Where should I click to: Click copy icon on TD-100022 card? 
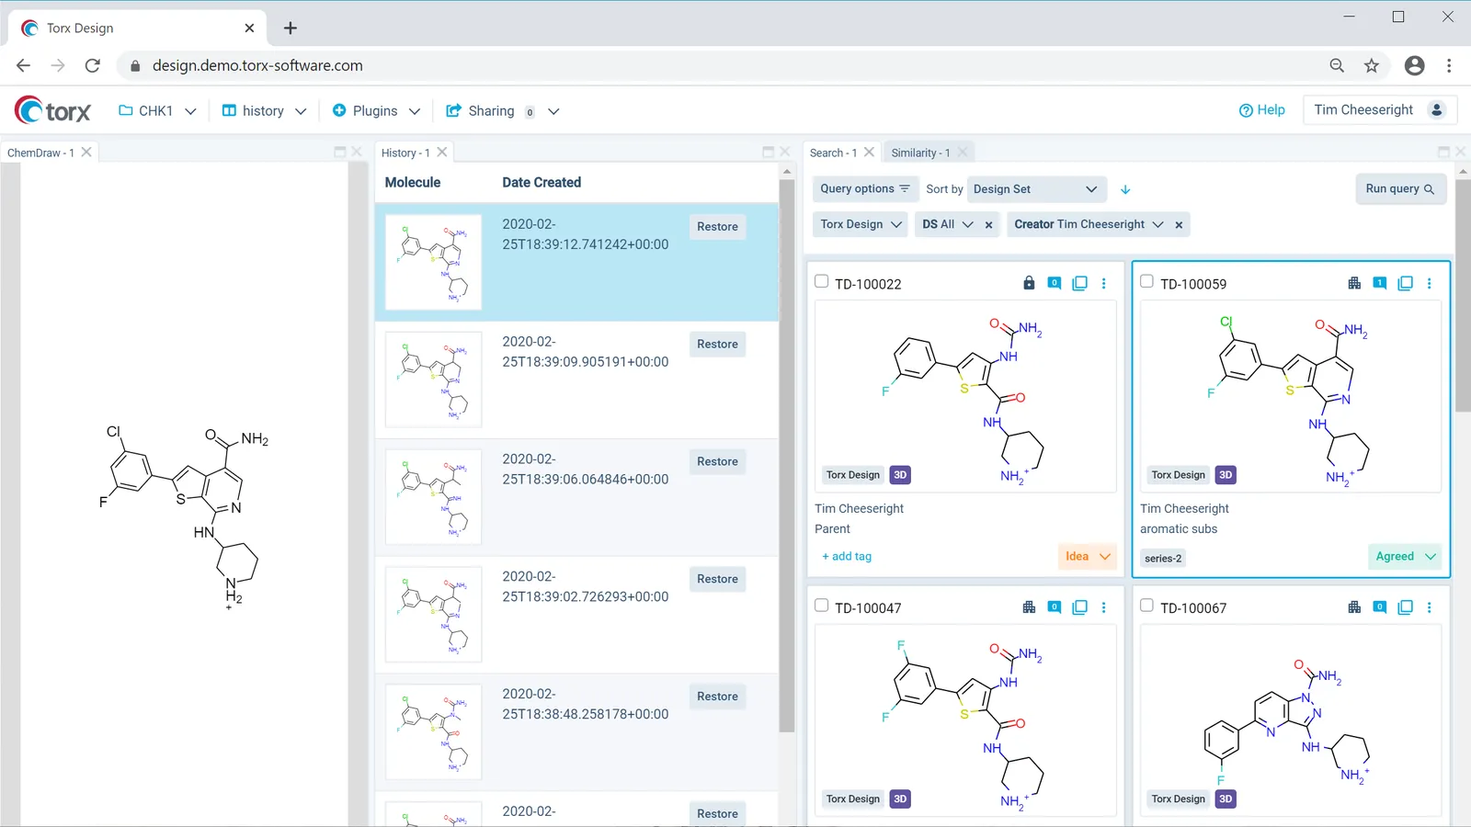(x=1080, y=283)
